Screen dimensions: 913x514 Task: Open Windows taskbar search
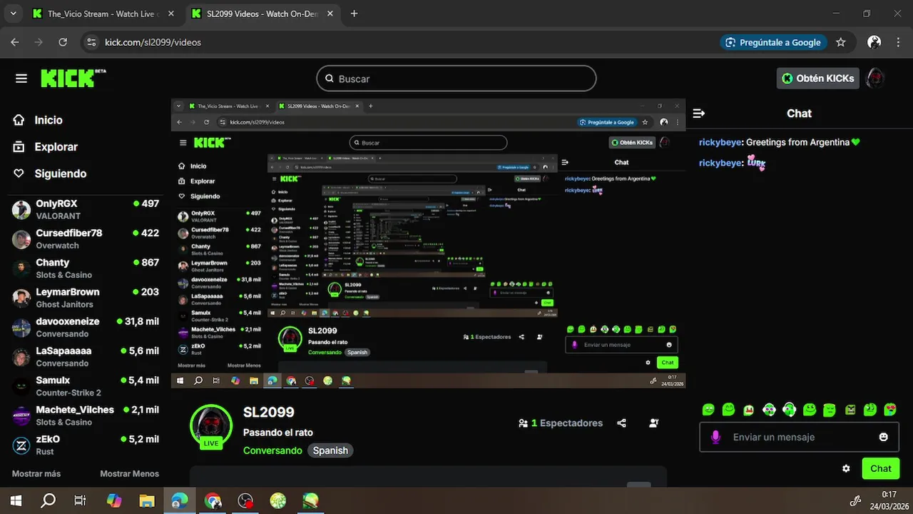(48, 500)
